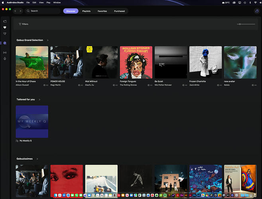Viewport: 262px width, 199px height.
Task: Open the Edit menu
Action: pyautogui.click(x=34, y=2)
